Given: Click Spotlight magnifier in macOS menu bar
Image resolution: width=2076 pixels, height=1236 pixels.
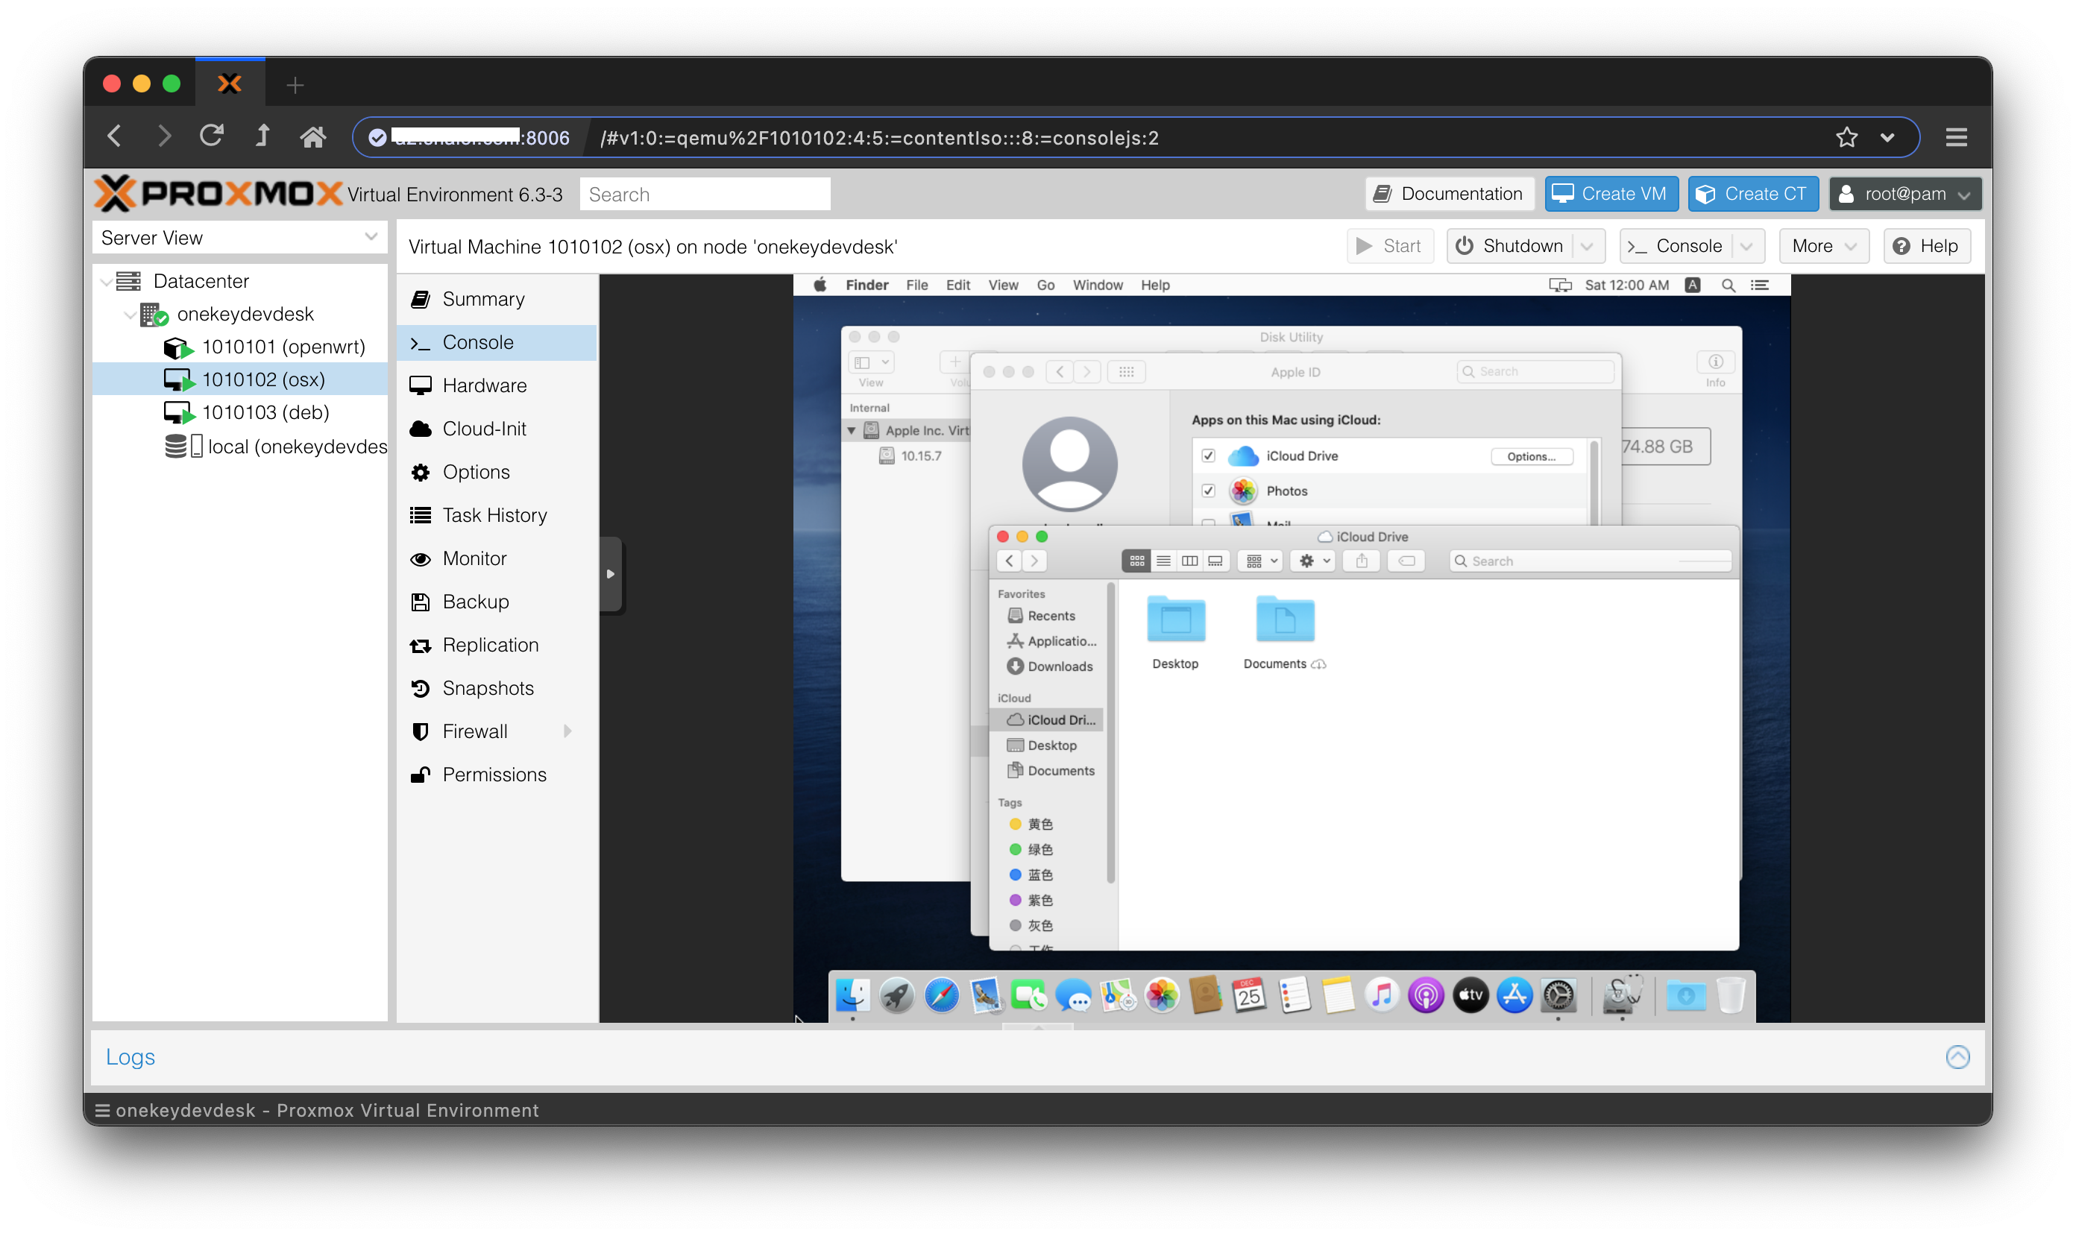Looking at the screenshot, I should 1728,286.
